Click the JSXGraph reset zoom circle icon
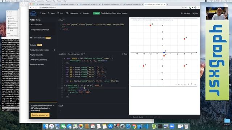The height and width of the screenshot is (130, 232). (x=179, y=84)
